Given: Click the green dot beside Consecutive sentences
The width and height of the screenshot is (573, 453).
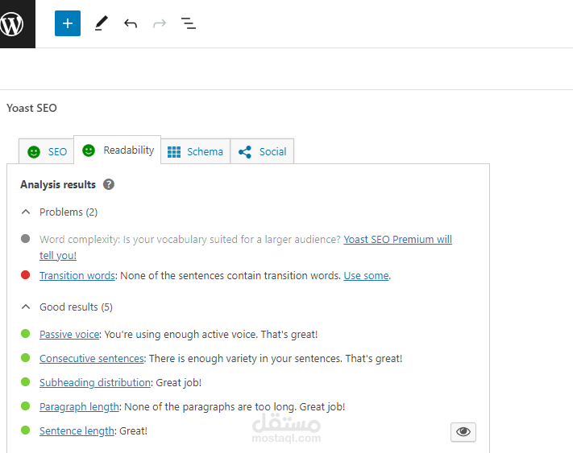Looking at the screenshot, I should pyautogui.click(x=25, y=357).
